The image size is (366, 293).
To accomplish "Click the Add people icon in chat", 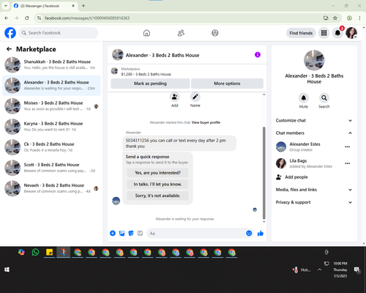I will pyautogui.click(x=175, y=97).
